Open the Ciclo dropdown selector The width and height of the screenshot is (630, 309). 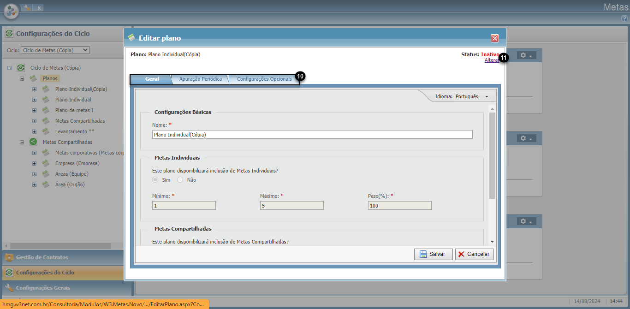click(55, 50)
